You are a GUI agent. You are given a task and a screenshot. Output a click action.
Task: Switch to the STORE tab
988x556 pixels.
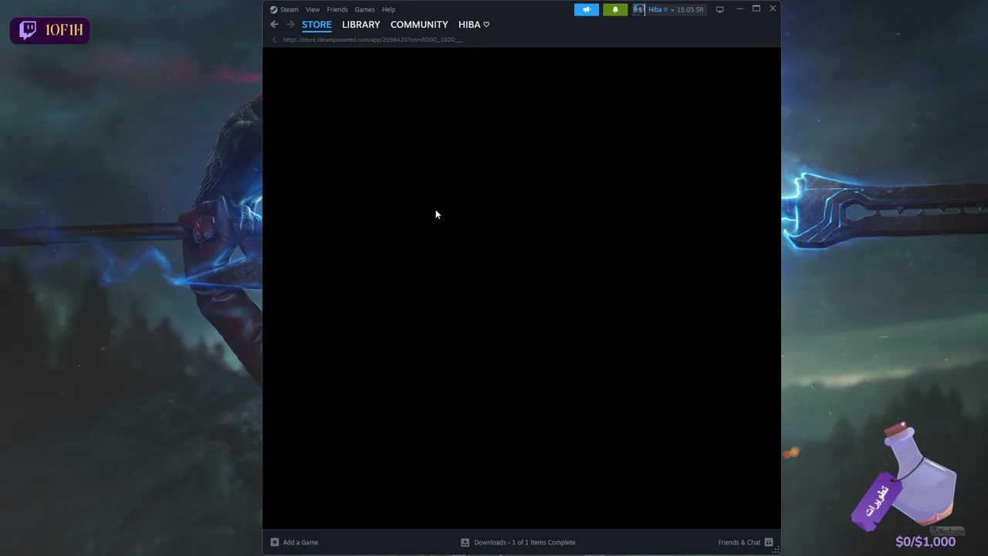click(x=316, y=25)
